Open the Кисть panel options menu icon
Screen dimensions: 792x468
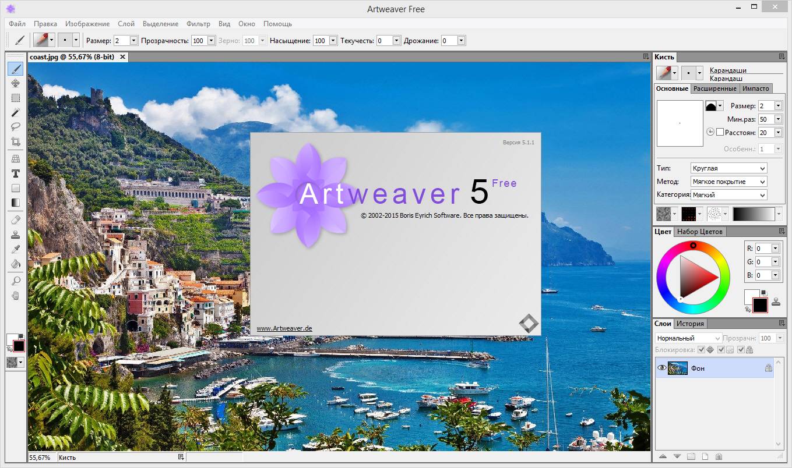[782, 56]
